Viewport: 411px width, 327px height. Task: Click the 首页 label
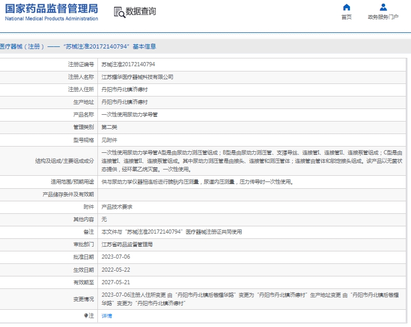pos(346,17)
